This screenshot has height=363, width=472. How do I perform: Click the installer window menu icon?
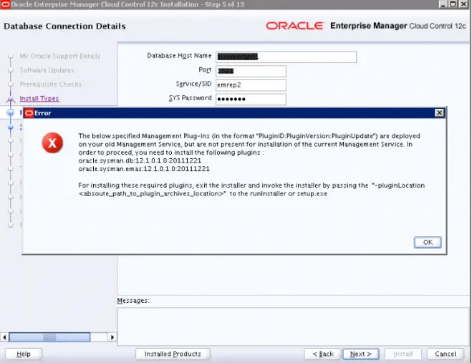(x=6, y=5)
